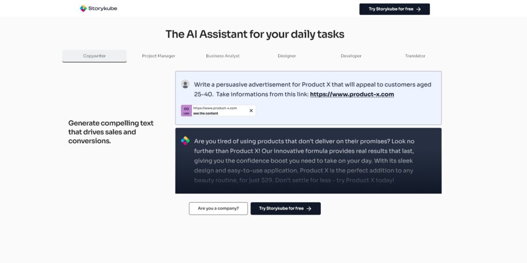This screenshot has height=263, width=527.
Task: Click the top Try Storykube for free button
Action: [395, 9]
